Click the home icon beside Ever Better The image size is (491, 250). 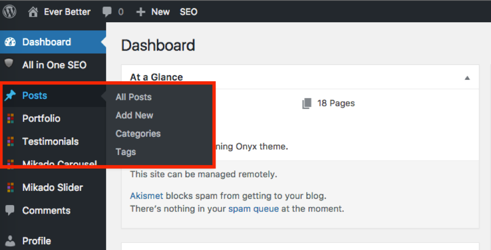33,12
